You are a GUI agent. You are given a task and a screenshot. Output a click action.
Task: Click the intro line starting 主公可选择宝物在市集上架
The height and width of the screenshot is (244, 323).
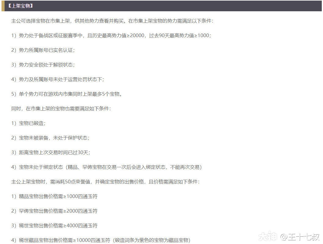coord(112,21)
